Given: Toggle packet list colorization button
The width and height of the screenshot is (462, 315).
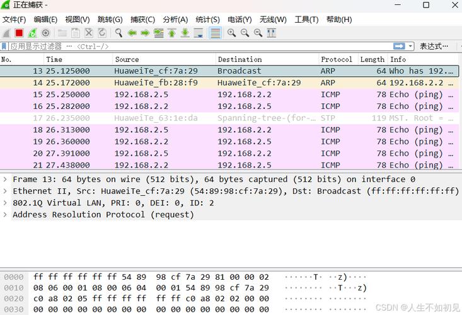Looking at the screenshot, I should click(216, 33).
